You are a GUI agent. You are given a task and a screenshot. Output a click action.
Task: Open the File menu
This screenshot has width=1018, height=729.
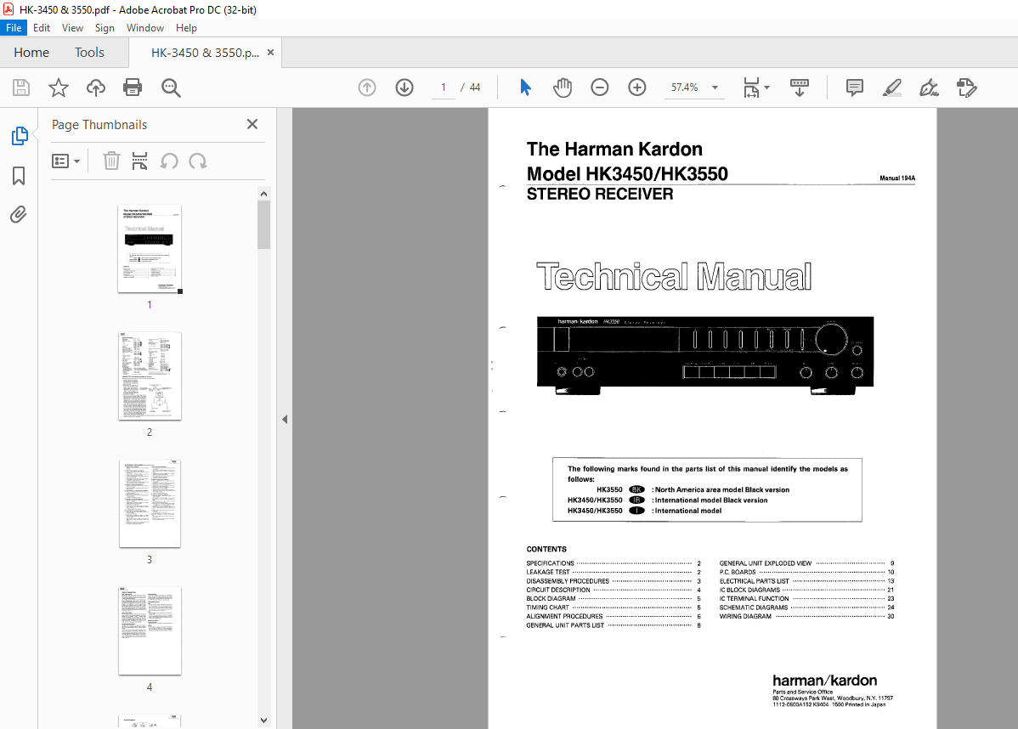click(14, 28)
